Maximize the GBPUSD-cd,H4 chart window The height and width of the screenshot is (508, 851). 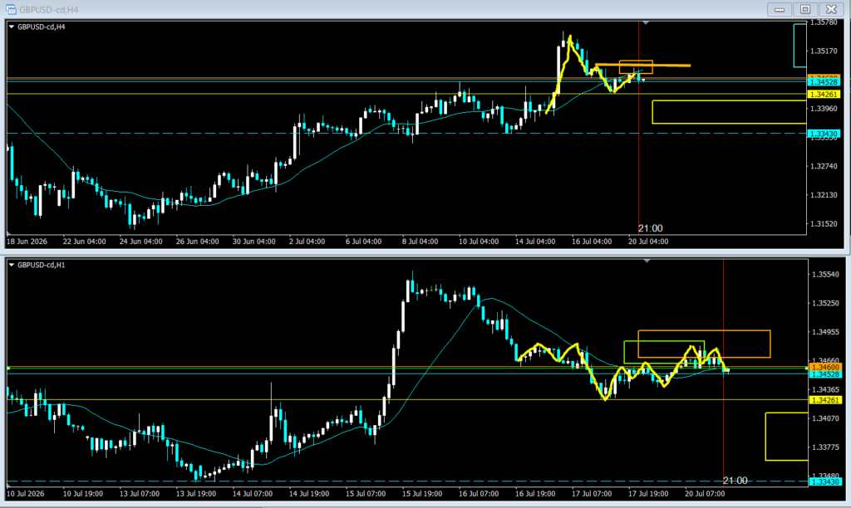click(x=805, y=9)
